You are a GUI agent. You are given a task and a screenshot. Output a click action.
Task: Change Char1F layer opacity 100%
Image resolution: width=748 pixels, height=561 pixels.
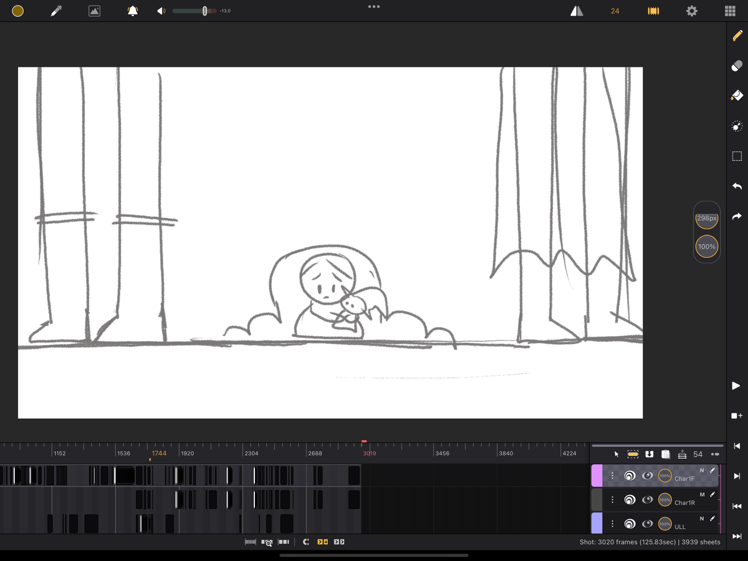pyautogui.click(x=665, y=476)
